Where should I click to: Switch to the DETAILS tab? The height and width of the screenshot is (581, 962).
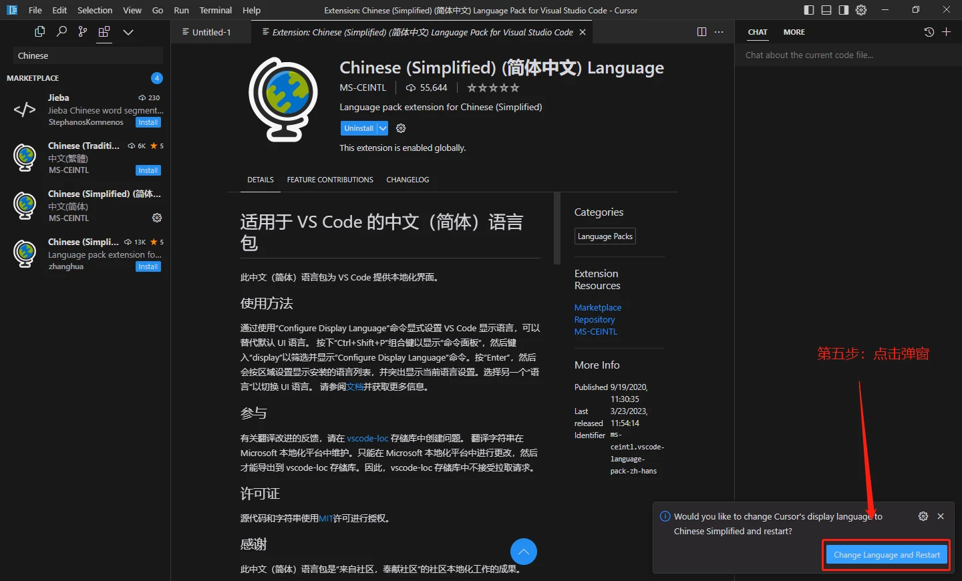point(261,180)
